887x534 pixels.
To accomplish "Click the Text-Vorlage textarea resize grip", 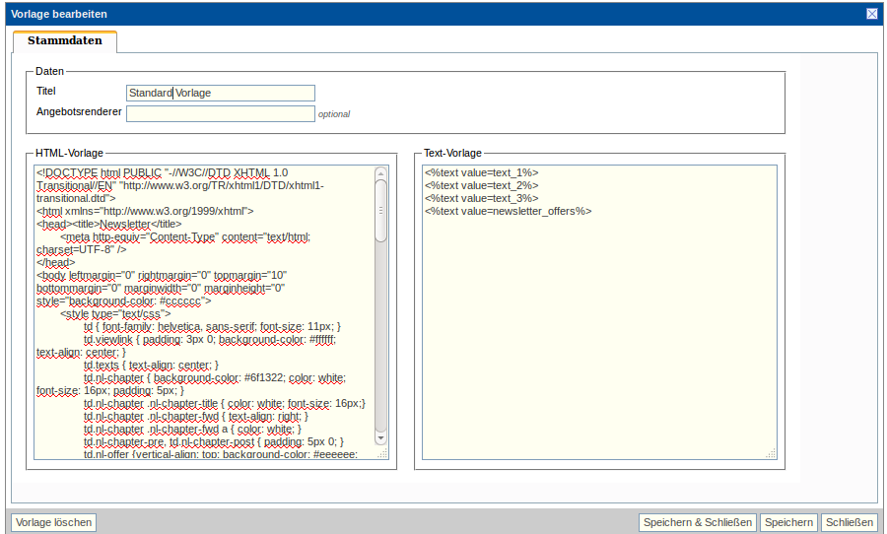I will pyautogui.click(x=771, y=453).
